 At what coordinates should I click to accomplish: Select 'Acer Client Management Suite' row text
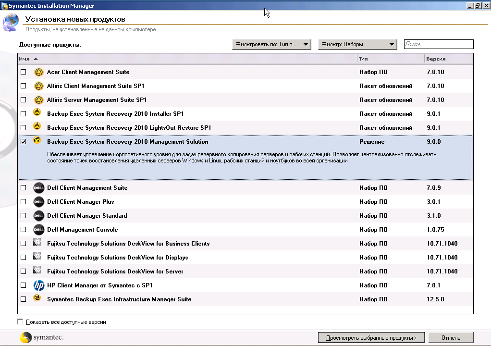click(88, 72)
